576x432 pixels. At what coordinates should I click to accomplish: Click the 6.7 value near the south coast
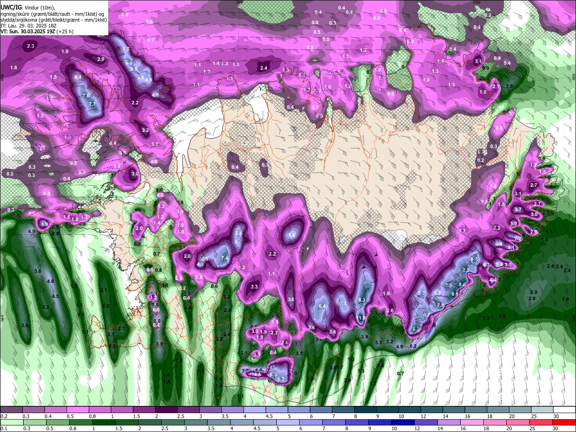coord(281,379)
